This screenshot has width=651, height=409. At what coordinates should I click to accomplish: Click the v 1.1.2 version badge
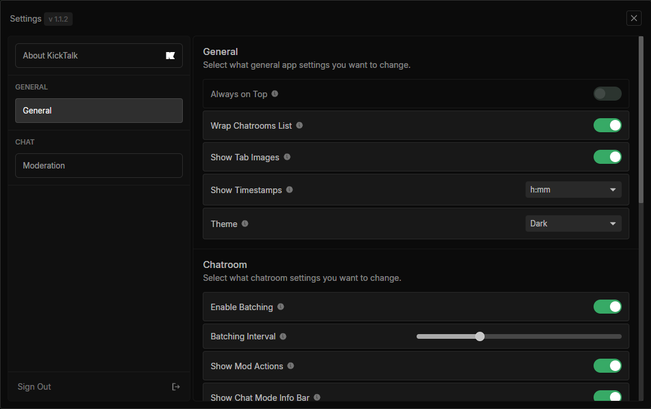coord(58,19)
